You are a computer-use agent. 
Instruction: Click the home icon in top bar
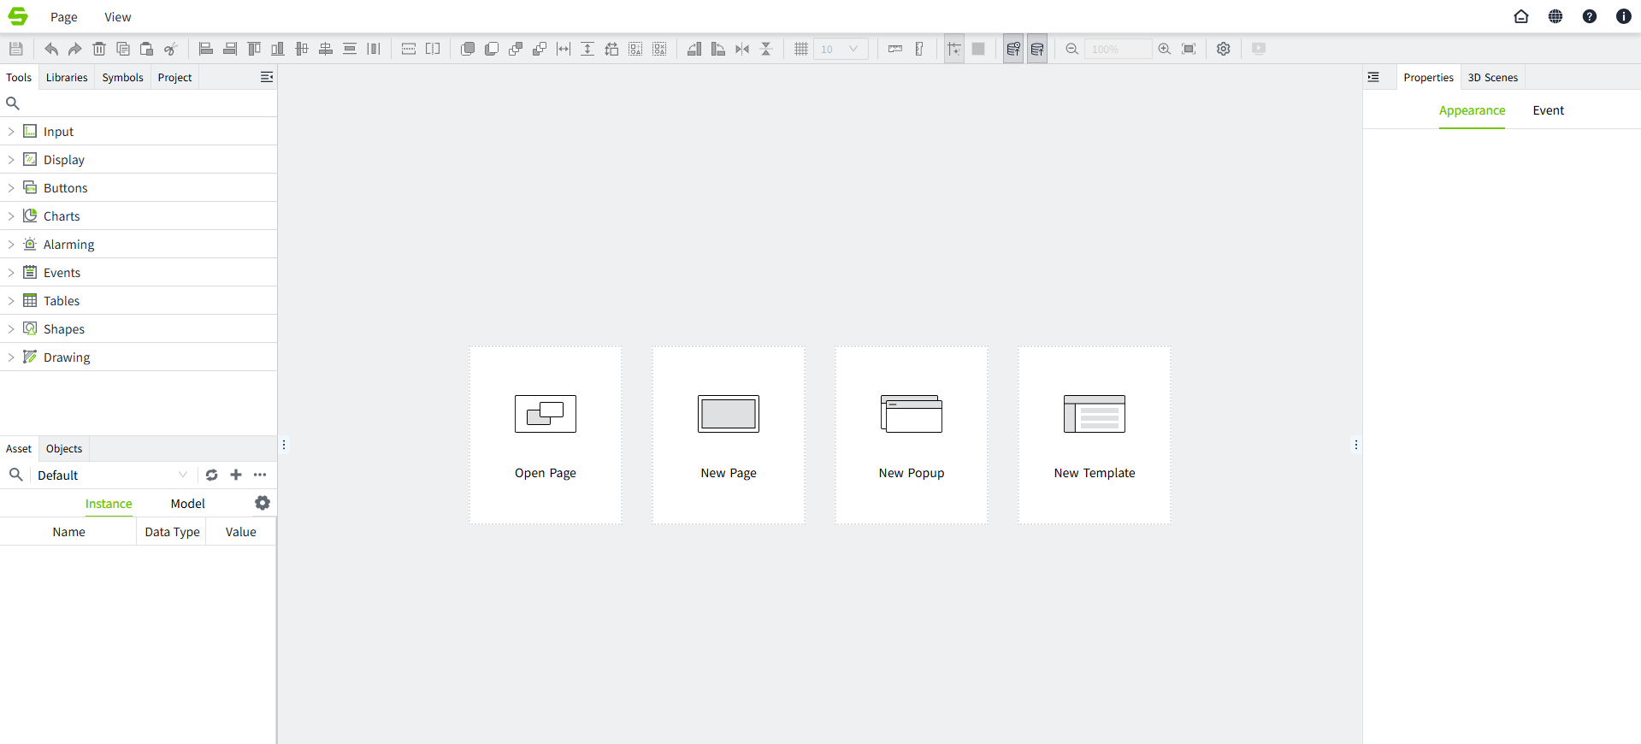pyautogui.click(x=1520, y=16)
